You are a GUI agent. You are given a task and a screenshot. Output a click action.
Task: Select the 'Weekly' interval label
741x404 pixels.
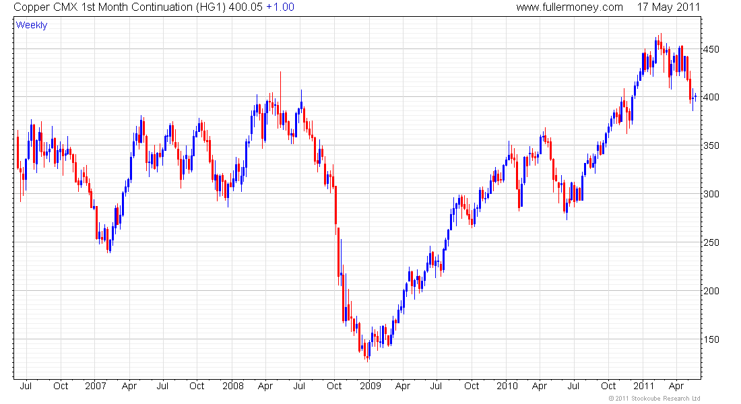click(32, 25)
